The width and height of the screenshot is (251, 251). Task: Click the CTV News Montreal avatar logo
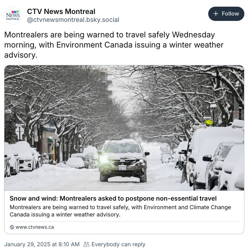click(x=13, y=16)
